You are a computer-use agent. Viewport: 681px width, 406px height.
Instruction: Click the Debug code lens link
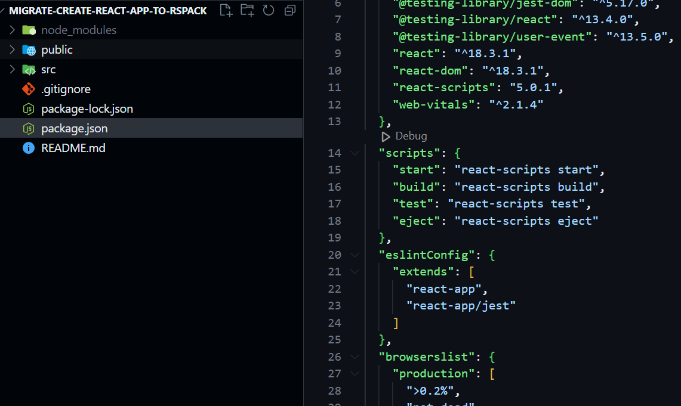(x=411, y=136)
